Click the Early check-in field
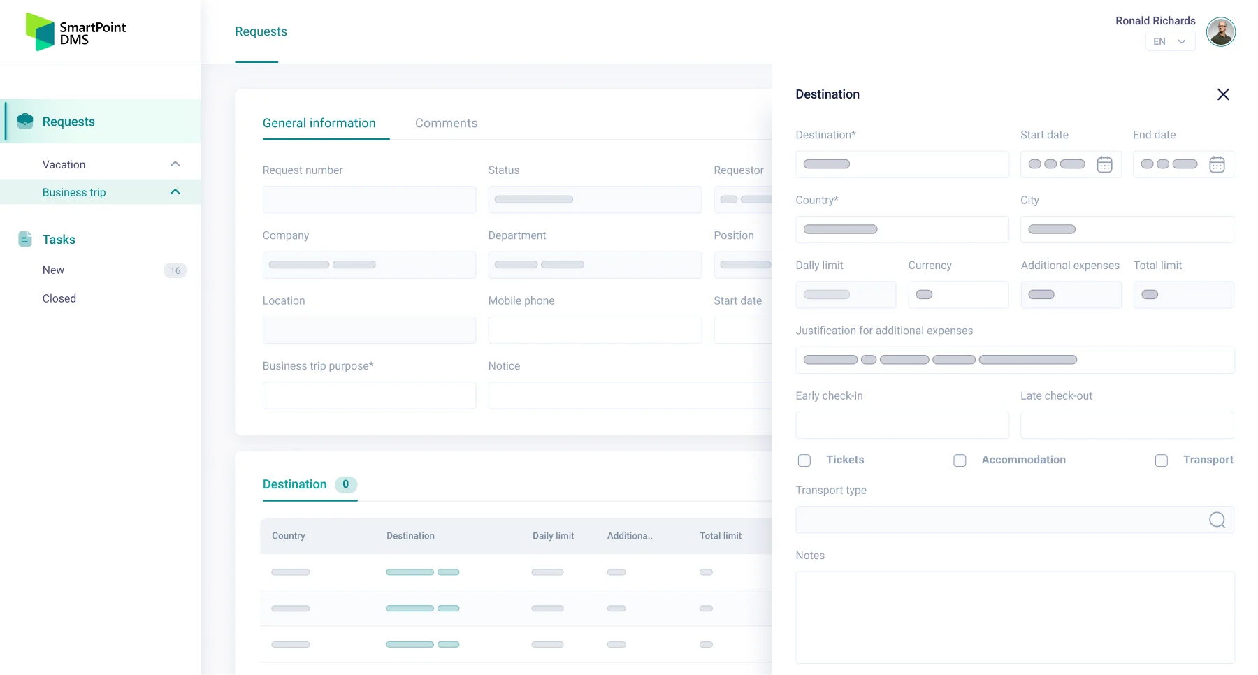The image size is (1258, 675). click(x=902, y=425)
